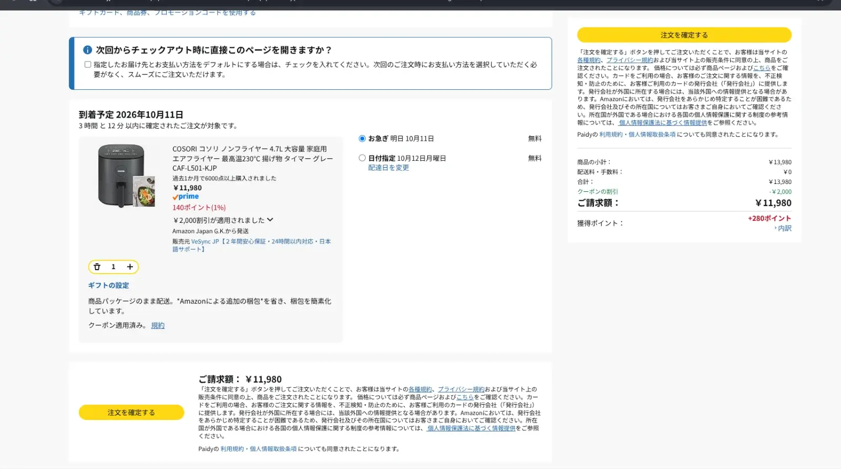Open the gift card and promotion code link
841x473 pixels.
click(167, 13)
